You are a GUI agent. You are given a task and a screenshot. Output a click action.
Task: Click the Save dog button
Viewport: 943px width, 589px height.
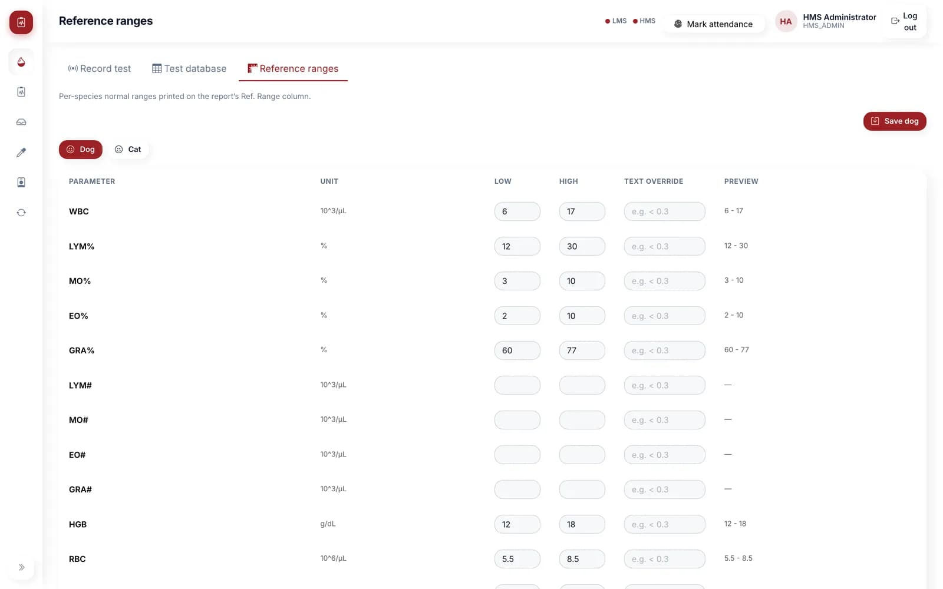[x=895, y=121]
